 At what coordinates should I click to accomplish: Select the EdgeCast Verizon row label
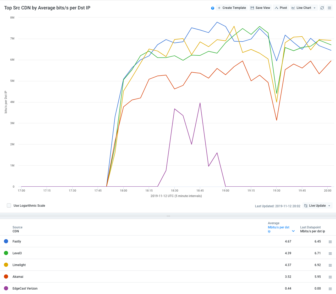[25, 289]
